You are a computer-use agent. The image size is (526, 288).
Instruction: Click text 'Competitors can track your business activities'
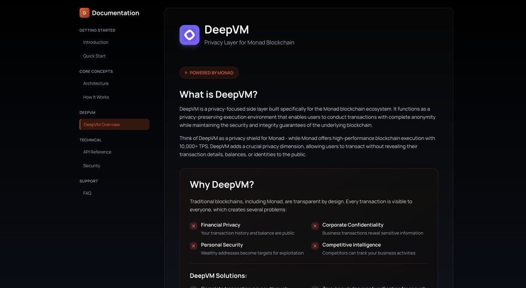coord(369,253)
